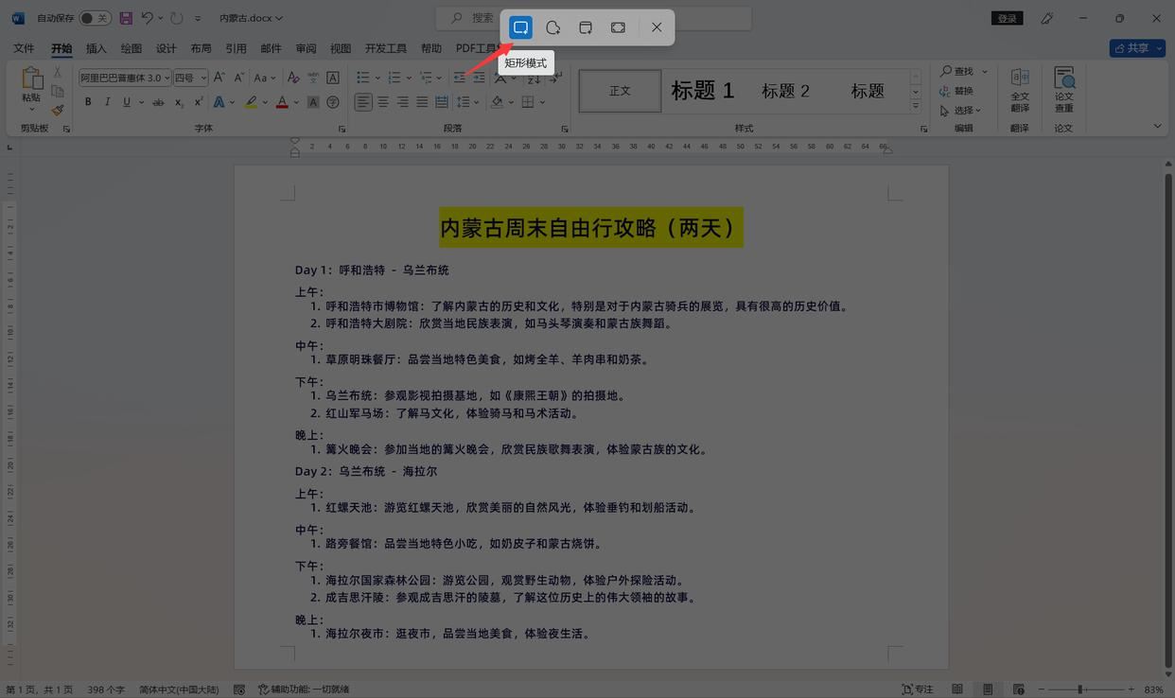Select the rectangle snip mode button
The image size is (1175, 698).
click(x=520, y=27)
